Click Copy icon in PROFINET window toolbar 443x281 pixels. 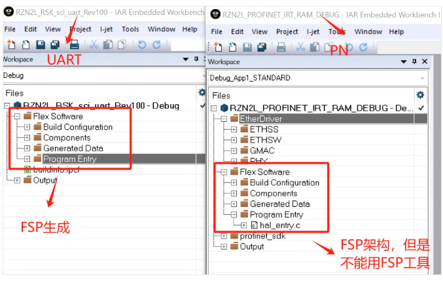click(315, 47)
